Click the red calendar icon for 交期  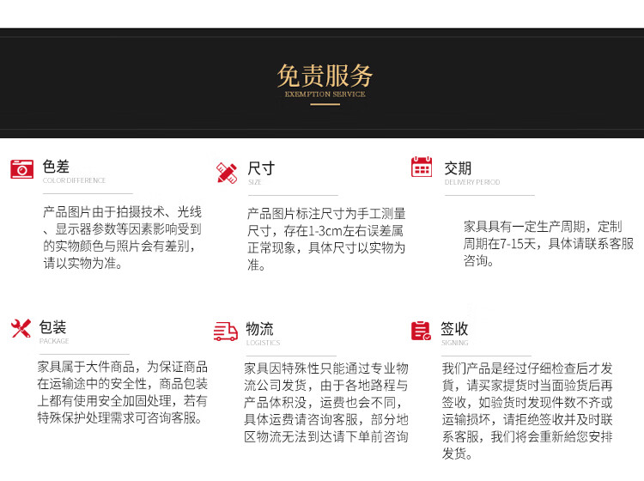tap(422, 167)
